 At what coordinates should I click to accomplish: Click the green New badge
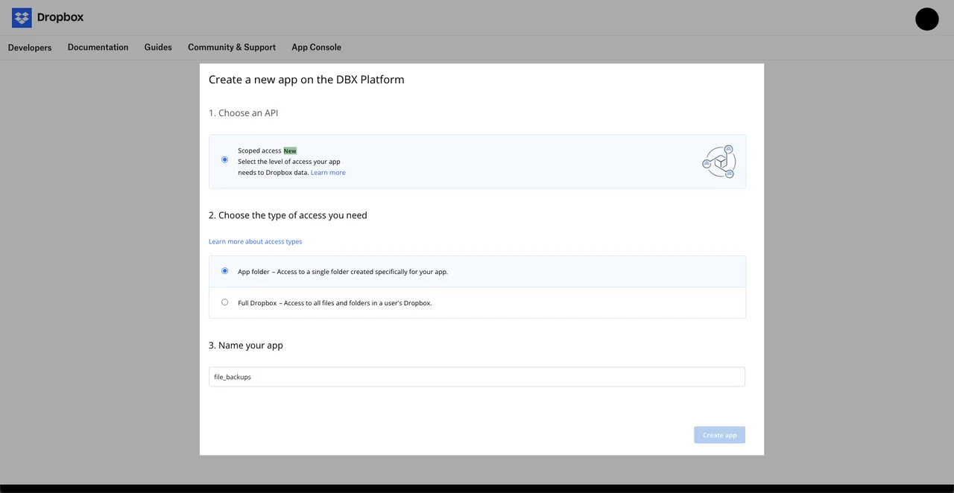[290, 150]
